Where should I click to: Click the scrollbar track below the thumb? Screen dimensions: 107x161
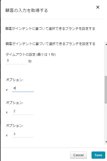106,122
